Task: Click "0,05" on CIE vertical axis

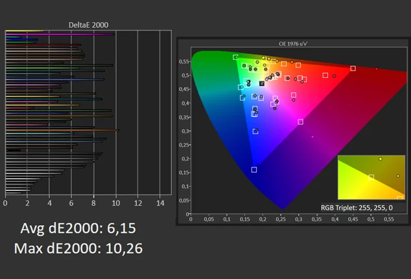Action: [183, 200]
